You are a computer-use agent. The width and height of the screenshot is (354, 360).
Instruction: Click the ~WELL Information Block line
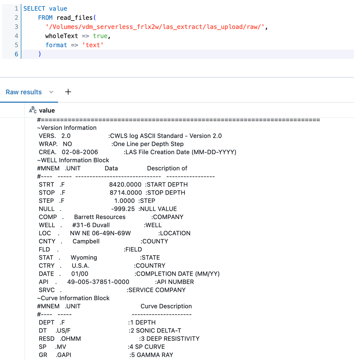point(73,160)
